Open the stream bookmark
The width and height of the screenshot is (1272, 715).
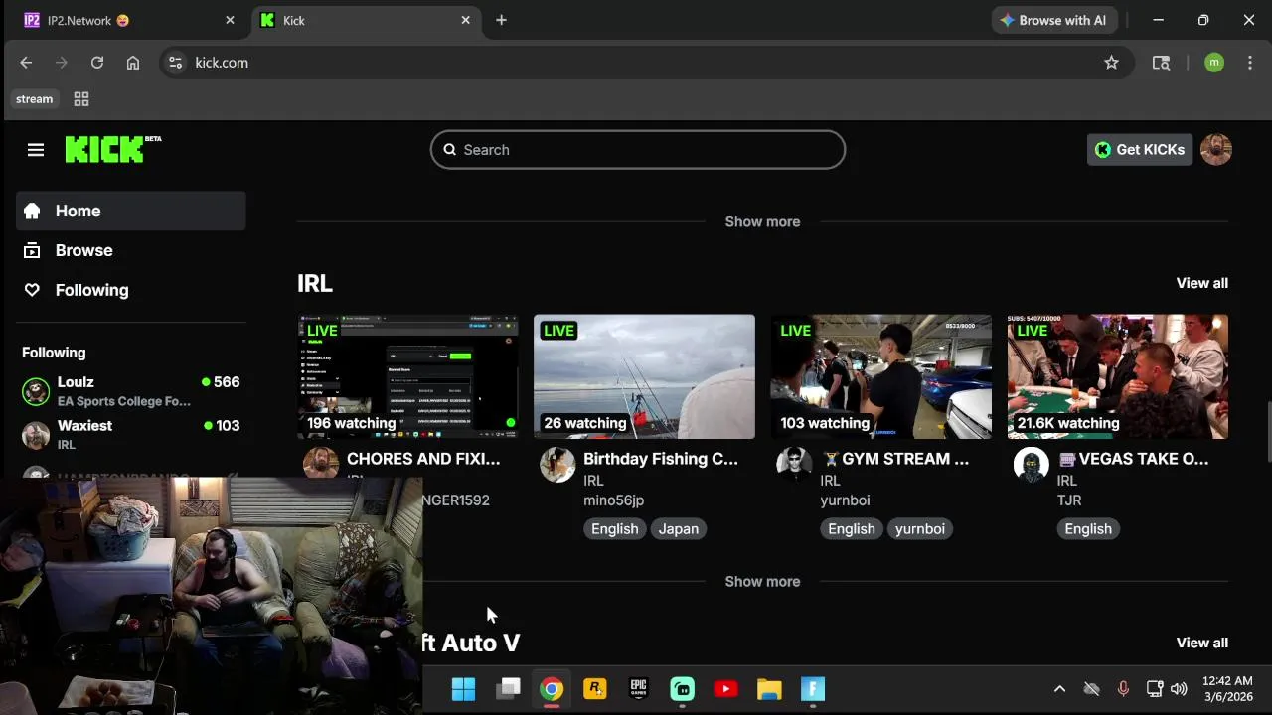pyautogui.click(x=34, y=99)
